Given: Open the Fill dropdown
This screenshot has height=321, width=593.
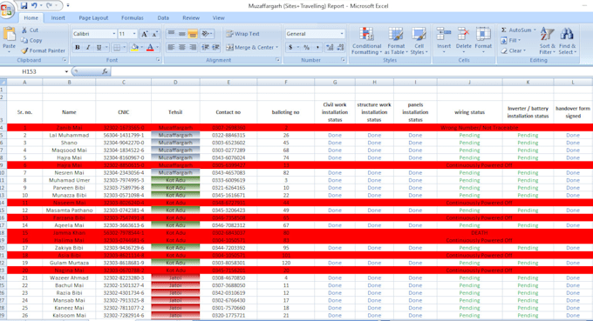Looking at the screenshot, I should 510,40.
